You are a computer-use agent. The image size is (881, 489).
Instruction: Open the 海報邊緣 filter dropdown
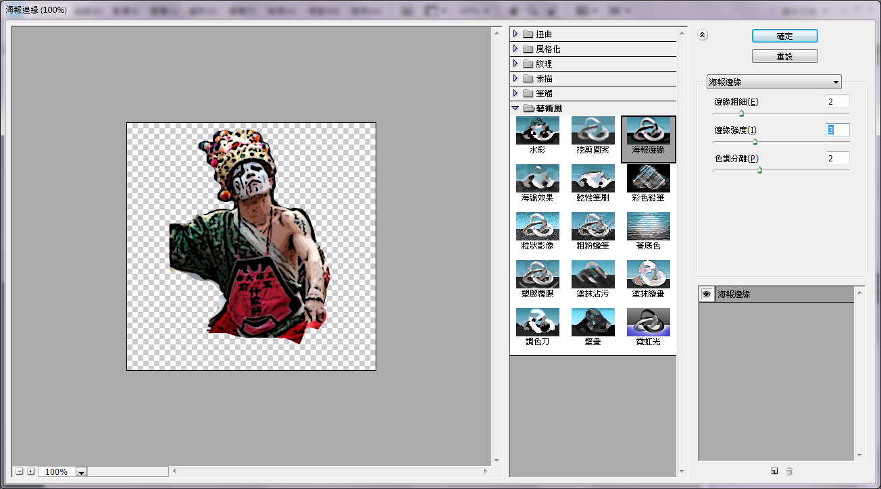[774, 82]
